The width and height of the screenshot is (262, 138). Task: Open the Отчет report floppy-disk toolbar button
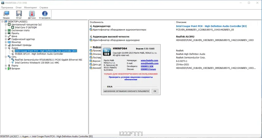tap(19, 15)
